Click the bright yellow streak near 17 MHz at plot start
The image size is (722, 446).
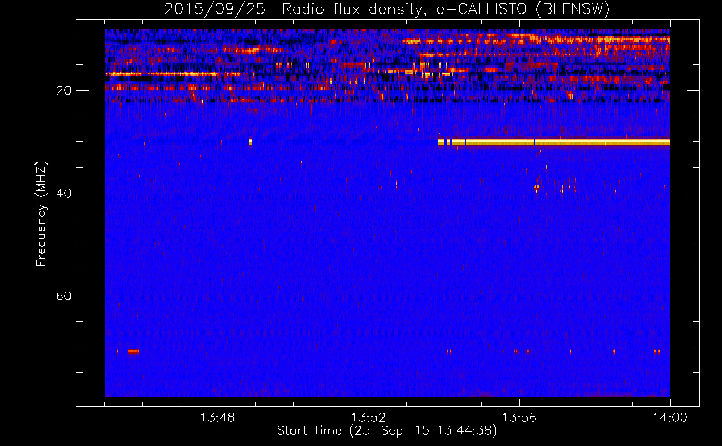(161, 74)
